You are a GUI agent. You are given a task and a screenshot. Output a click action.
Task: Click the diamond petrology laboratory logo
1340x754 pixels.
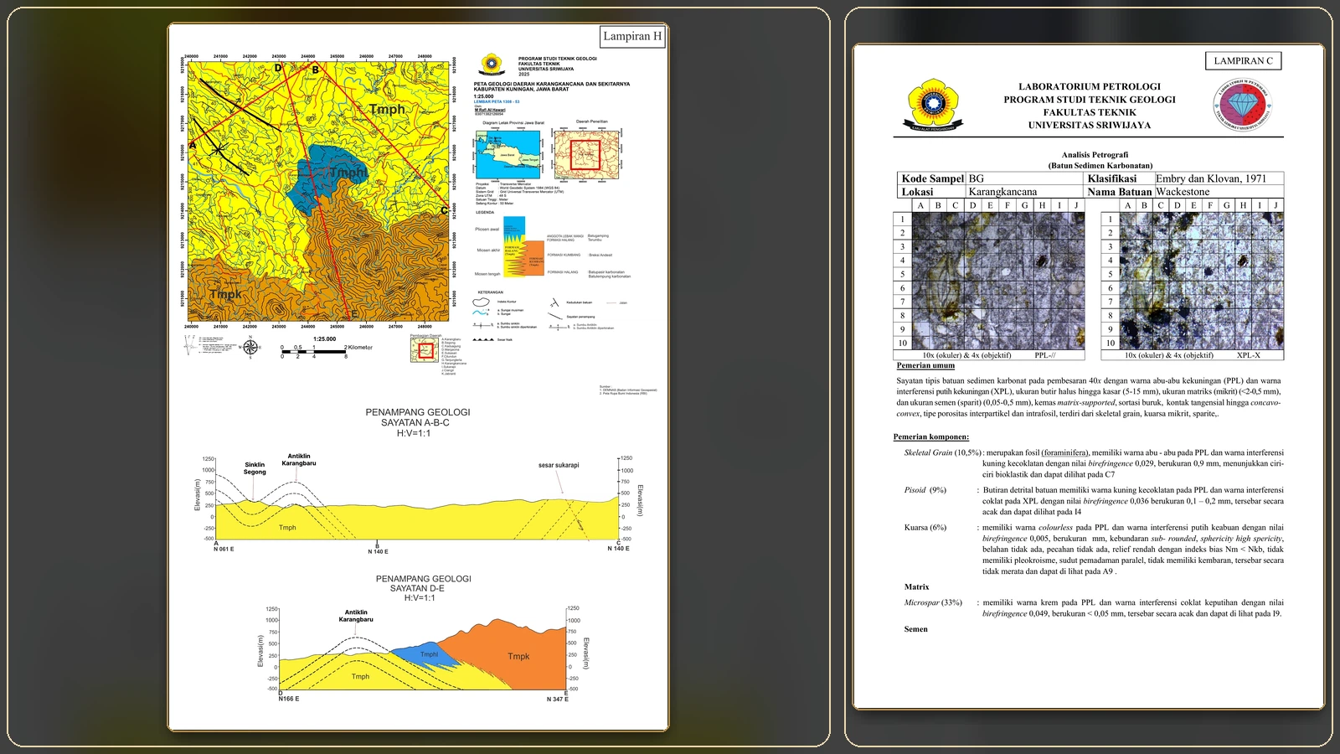pos(1244,106)
